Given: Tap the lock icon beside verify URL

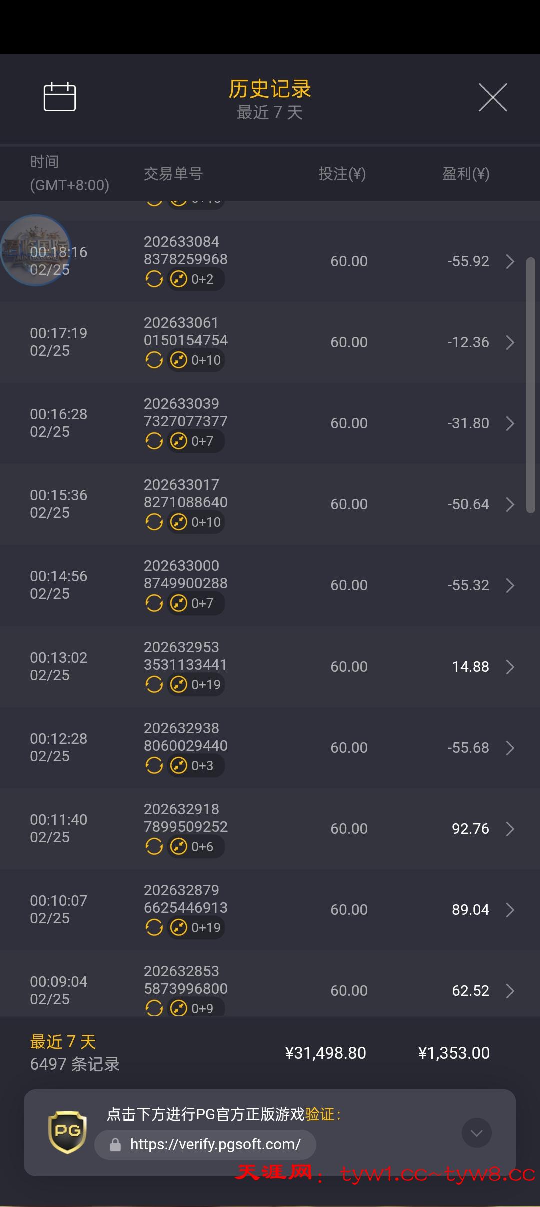Looking at the screenshot, I should pos(115,1145).
